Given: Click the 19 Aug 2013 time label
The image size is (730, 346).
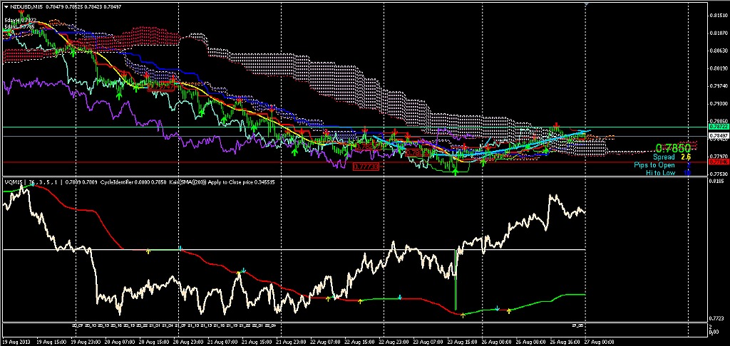Looking at the screenshot, I should point(16,341).
